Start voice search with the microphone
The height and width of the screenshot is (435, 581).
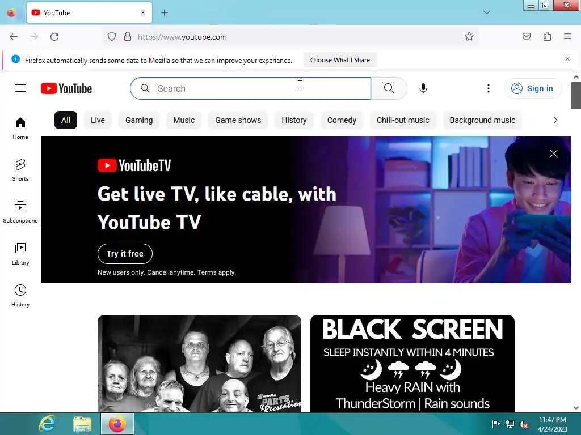tap(423, 88)
